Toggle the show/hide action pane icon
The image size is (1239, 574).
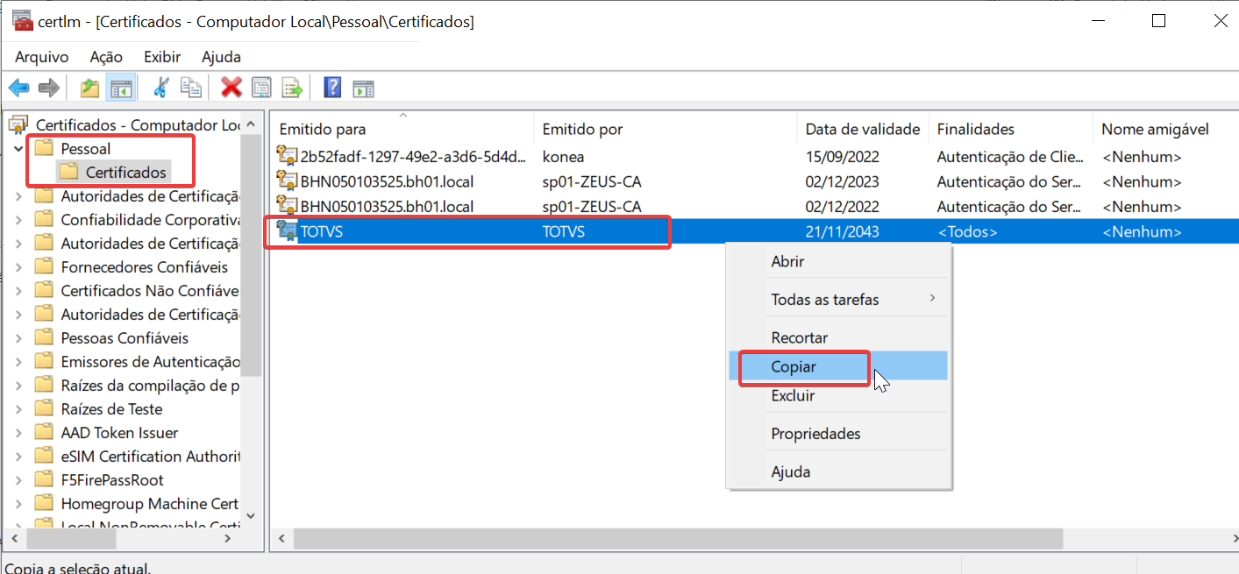363,88
